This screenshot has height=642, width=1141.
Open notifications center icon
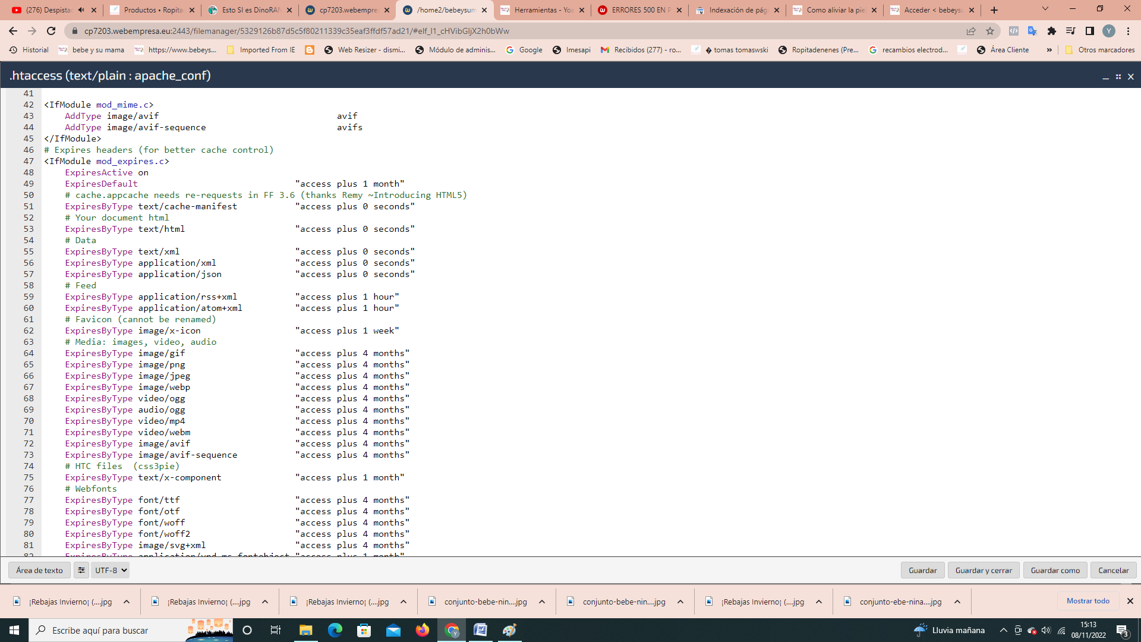(x=1122, y=630)
